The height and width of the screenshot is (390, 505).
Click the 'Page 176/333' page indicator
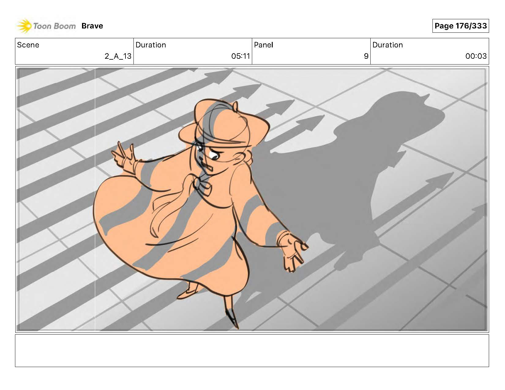pyautogui.click(x=461, y=26)
